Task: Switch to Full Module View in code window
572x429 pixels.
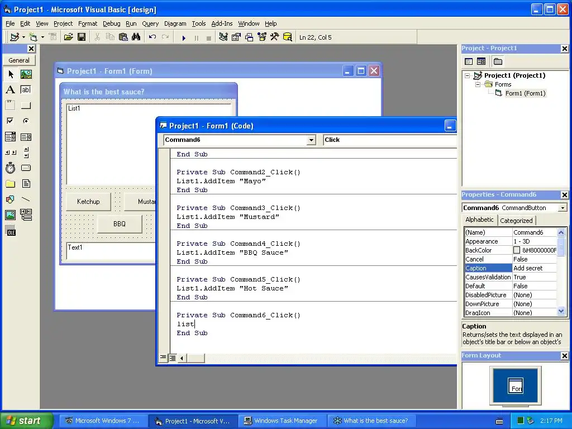Action: pyautogui.click(x=172, y=358)
